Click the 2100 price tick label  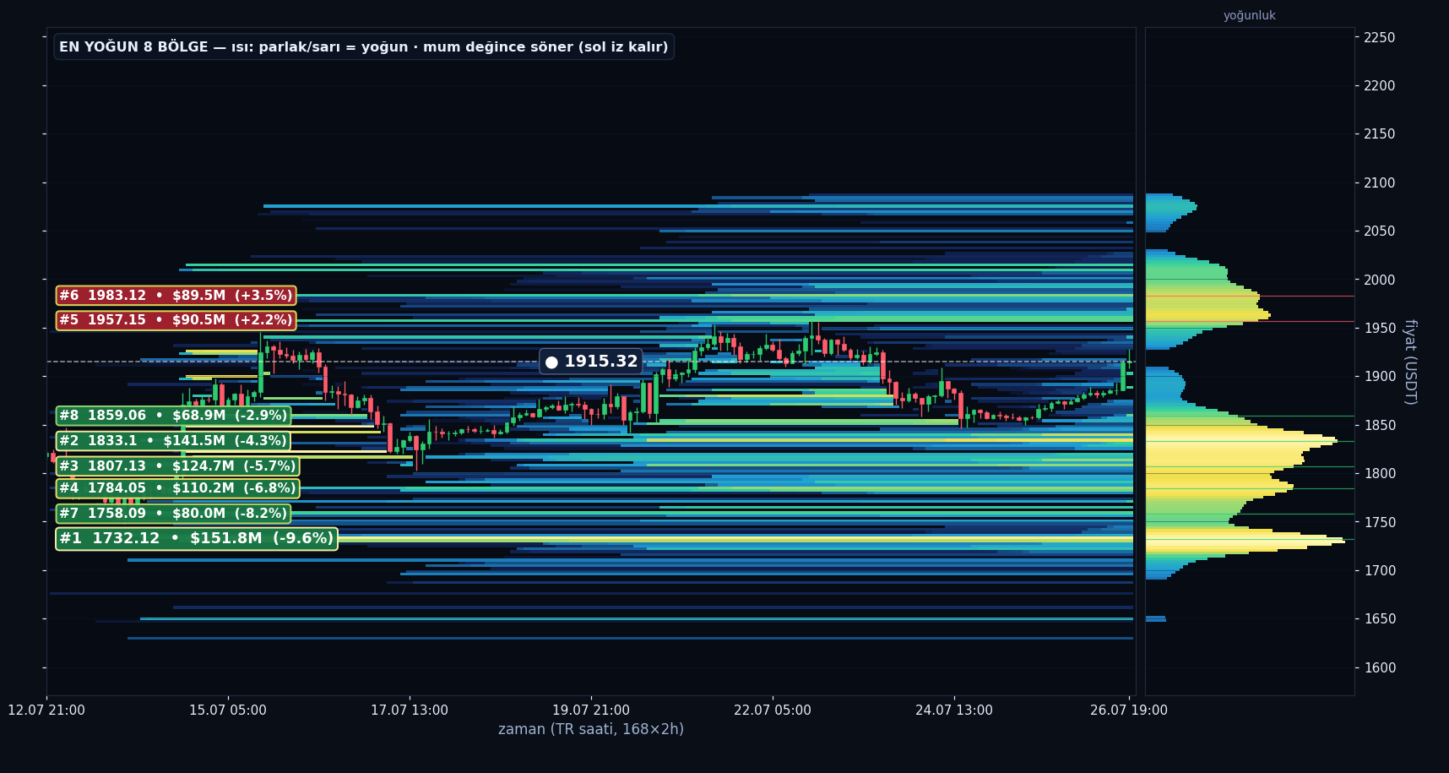[1380, 182]
